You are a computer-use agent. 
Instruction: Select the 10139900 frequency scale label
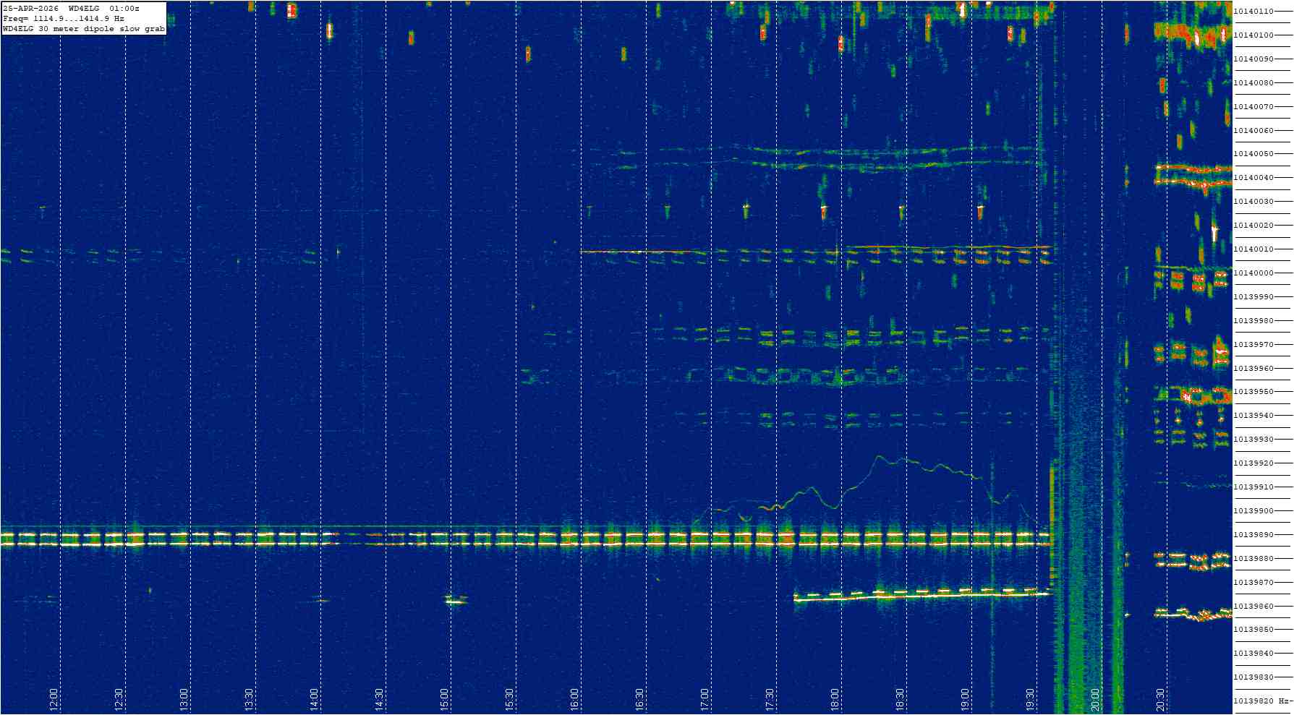1253,511
